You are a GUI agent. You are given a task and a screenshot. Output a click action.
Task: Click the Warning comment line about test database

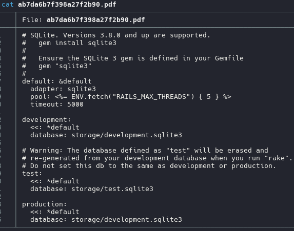(x=145, y=150)
